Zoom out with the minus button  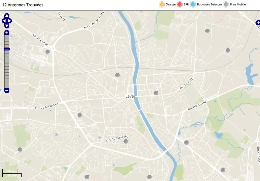pyautogui.click(x=7, y=90)
